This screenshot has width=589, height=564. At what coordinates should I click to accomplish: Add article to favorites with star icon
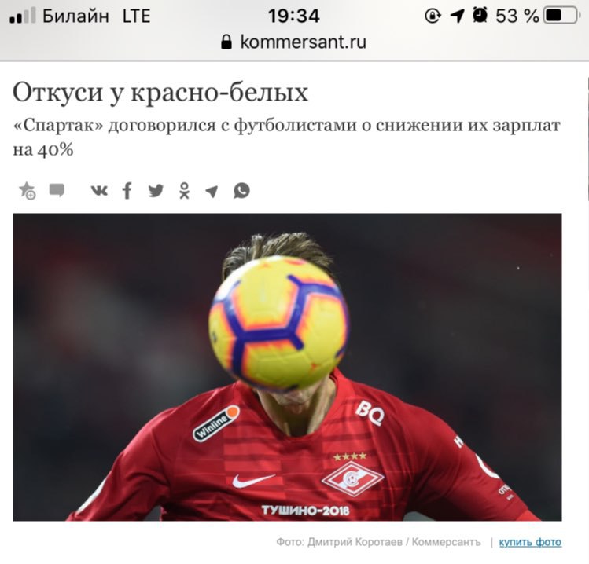tap(27, 190)
